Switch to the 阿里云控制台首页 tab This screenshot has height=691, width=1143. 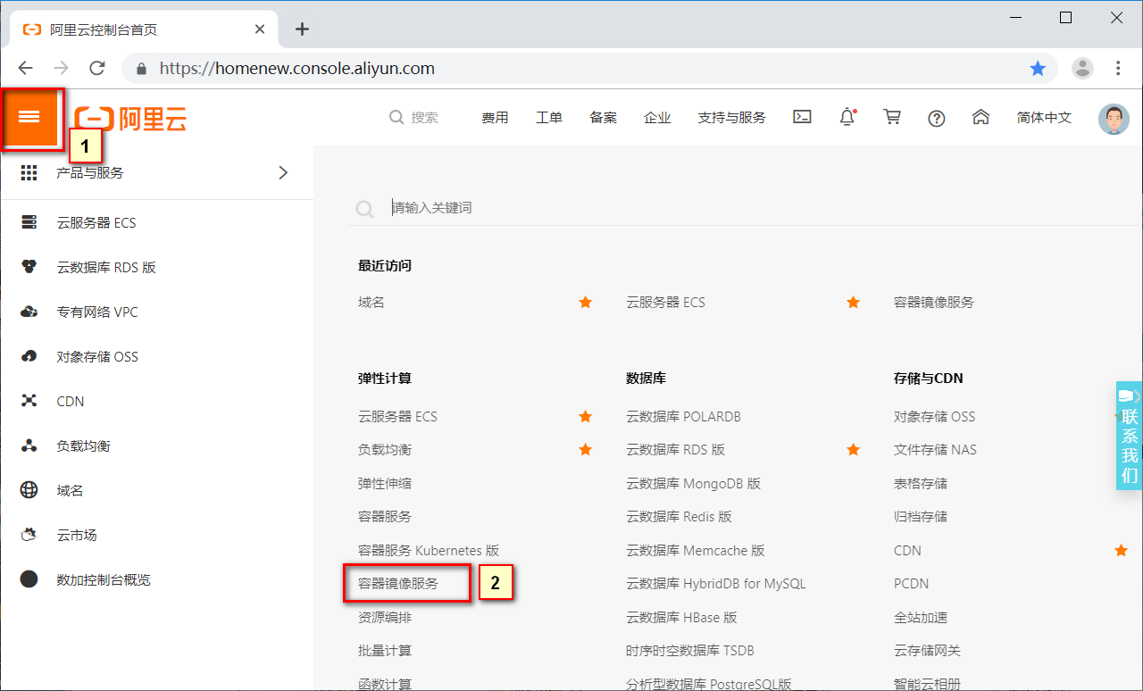[134, 28]
